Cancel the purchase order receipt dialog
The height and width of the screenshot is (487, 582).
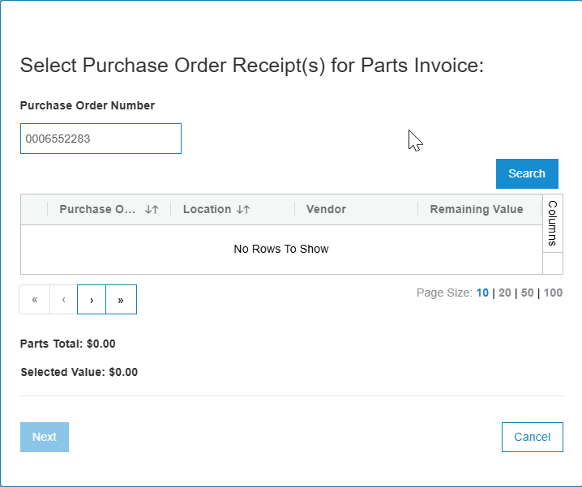pyautogui.click(x=532, y=437)
